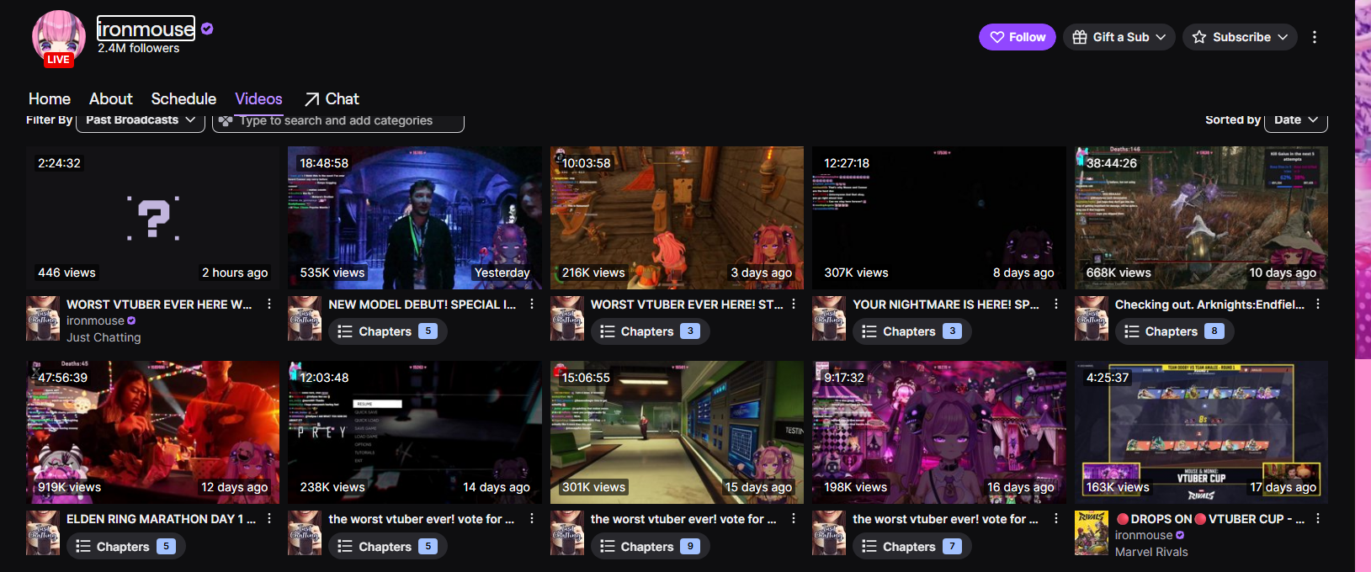Play the 2:24:32 placeholder video thumbnail
Viewport: 1371px width, 572px height.
point(152,218)
